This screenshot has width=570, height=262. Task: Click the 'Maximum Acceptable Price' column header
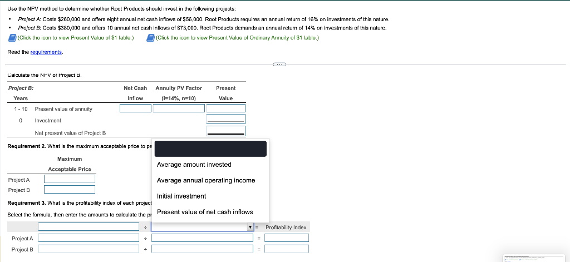click(x=70, y=164)
